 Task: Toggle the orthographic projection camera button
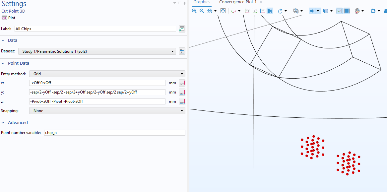tap(270, 11)
